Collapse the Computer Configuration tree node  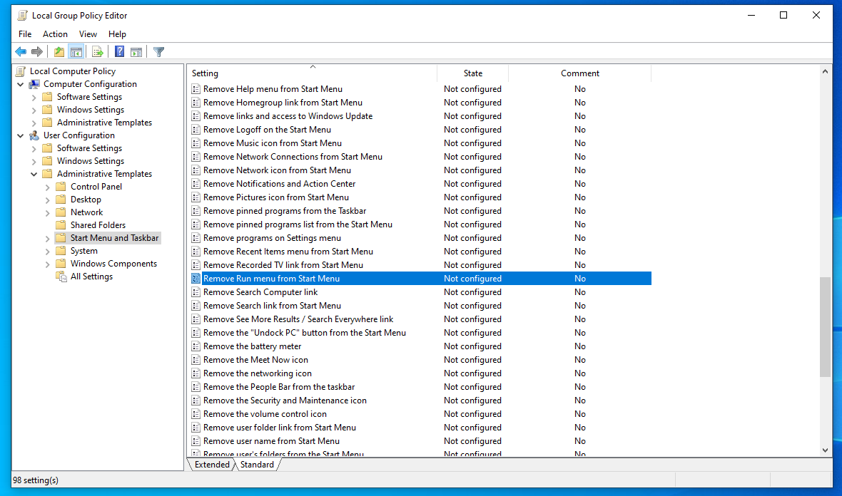click(21, 84)
